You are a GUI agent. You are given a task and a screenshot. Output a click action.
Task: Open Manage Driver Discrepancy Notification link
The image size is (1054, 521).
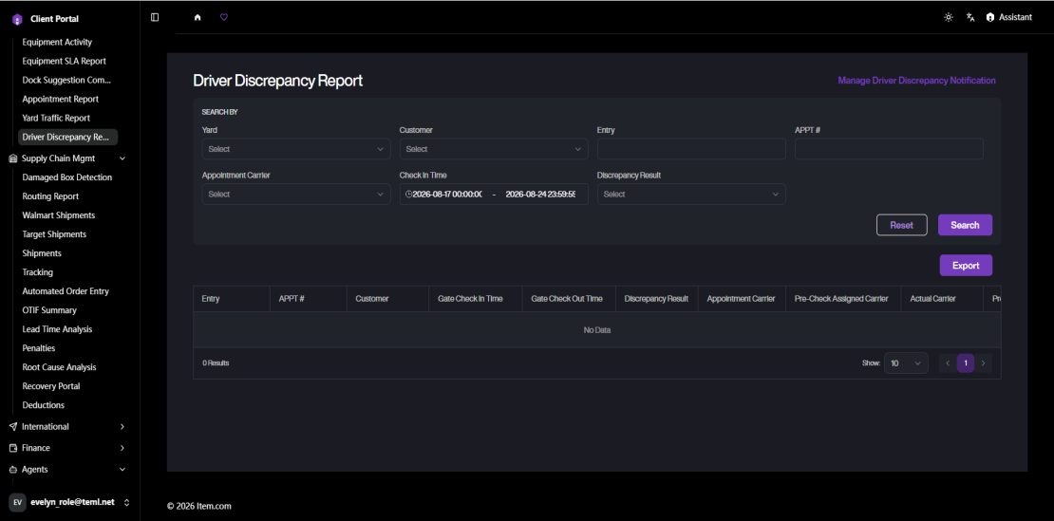point(916,81)
